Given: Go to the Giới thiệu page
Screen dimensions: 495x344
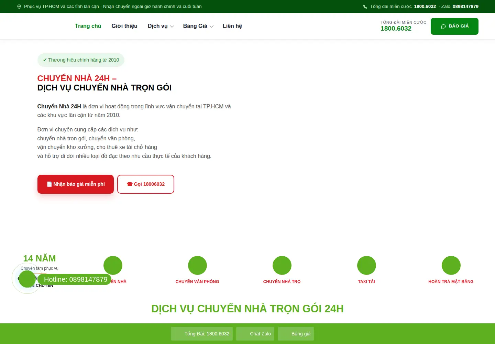Looking at the screenshot, I should (124, 26).
